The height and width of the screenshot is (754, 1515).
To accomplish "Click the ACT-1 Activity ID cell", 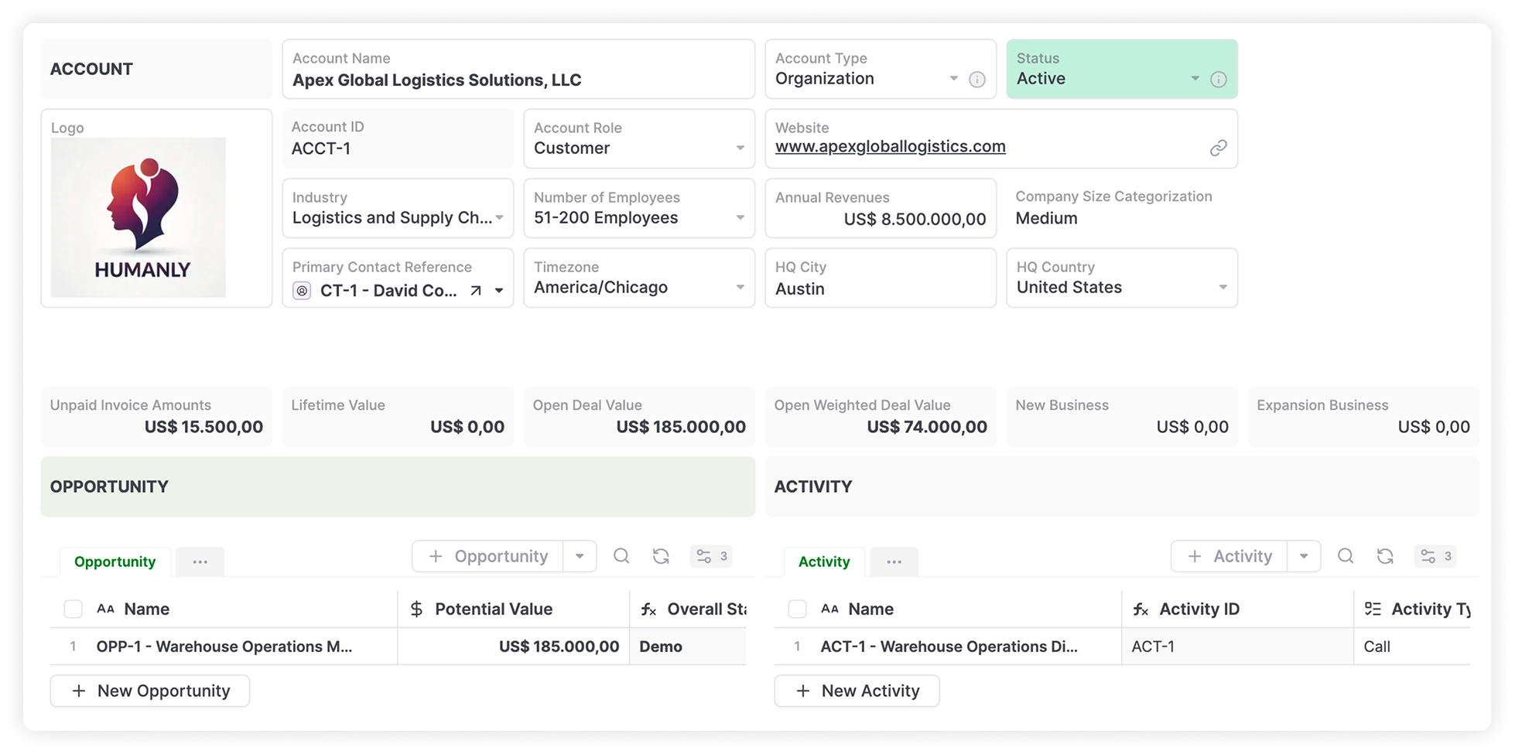I will point(1238,647).
